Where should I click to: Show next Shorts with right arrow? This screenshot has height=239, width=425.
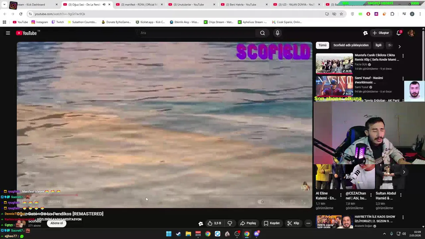tap(404, 172)
